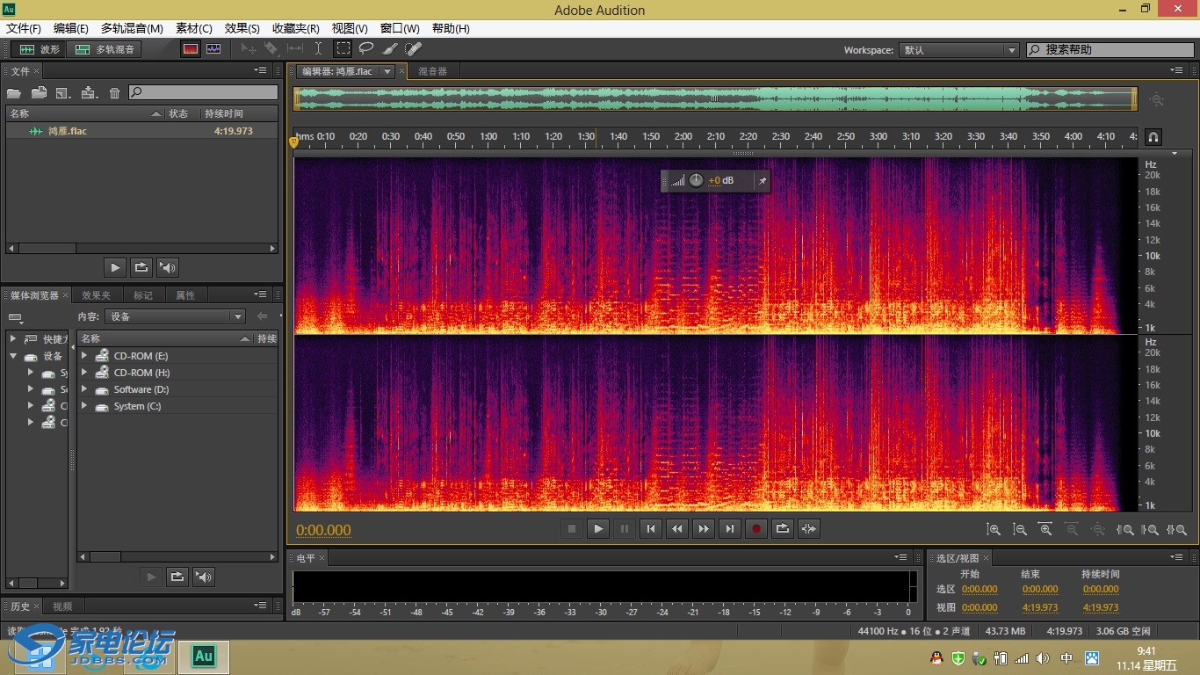Click the record button

click(756, 528)
